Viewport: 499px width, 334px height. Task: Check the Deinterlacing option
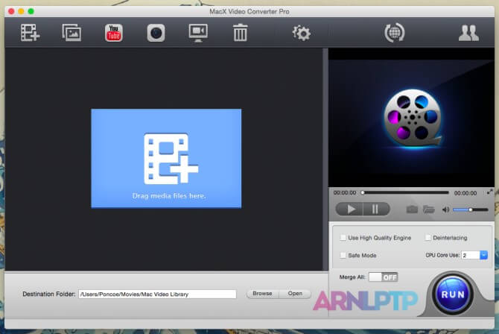(428, 238)
